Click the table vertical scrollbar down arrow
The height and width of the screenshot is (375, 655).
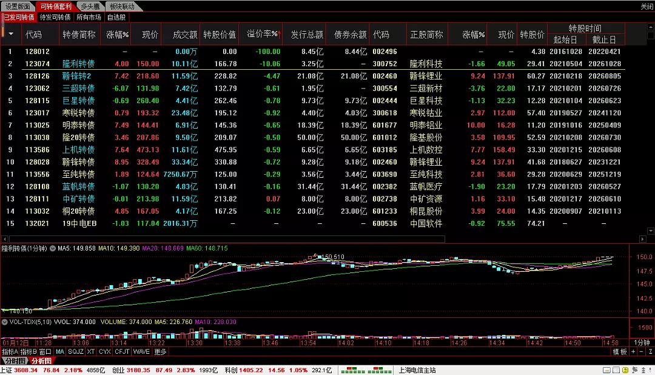(650, 231)
